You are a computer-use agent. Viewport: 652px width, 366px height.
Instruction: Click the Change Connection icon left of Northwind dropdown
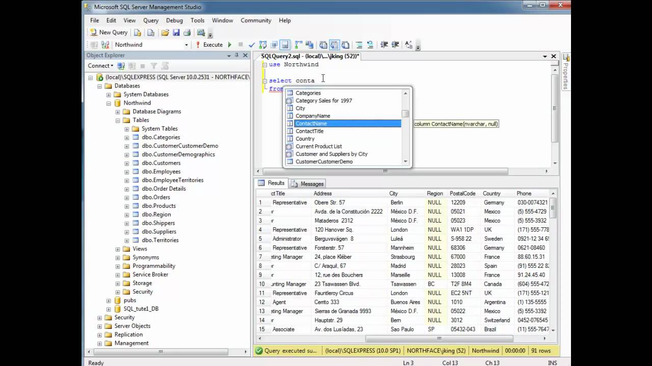point(105,45)
